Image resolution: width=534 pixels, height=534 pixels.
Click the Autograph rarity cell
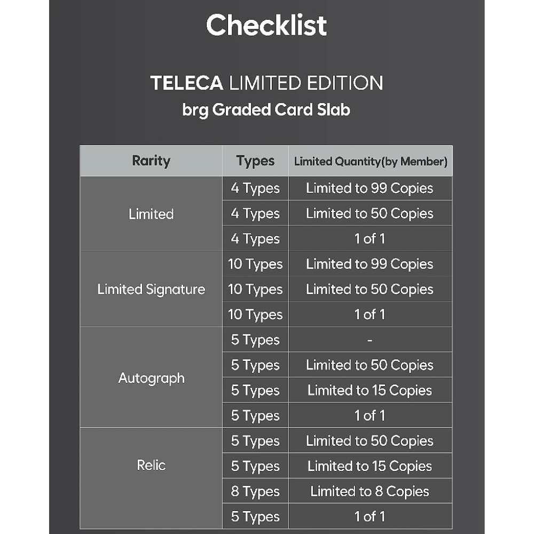tap(151, 378)
